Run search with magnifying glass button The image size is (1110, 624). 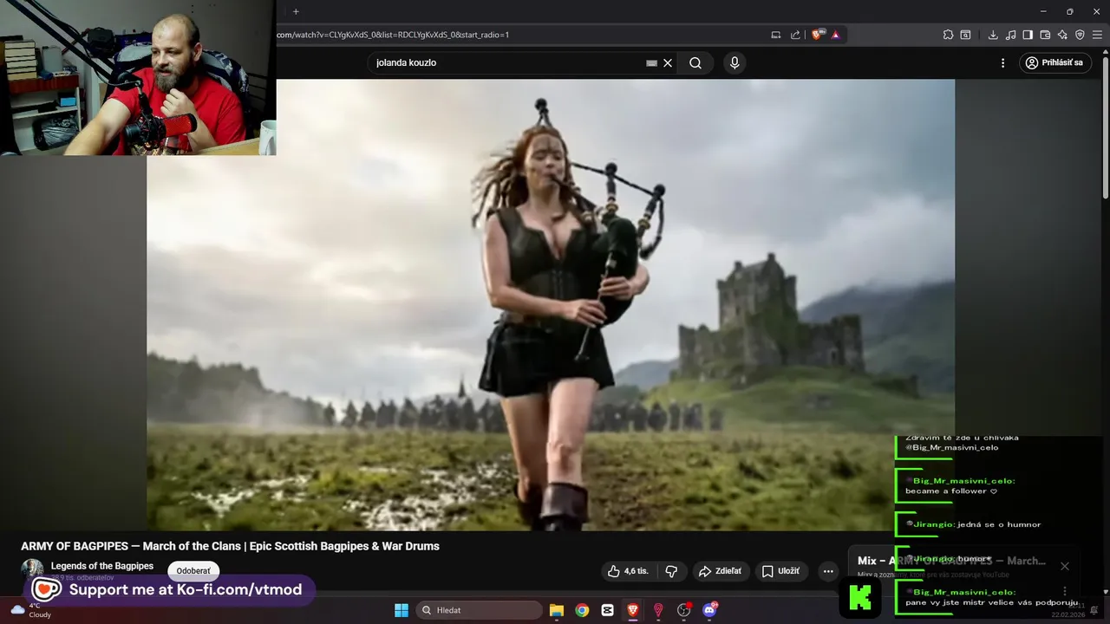(x=695, y=62)
